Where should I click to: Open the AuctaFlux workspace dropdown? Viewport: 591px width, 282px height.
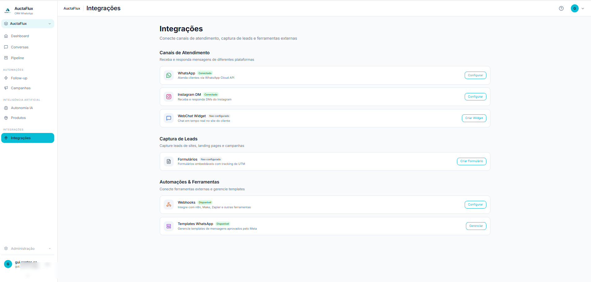28,24
